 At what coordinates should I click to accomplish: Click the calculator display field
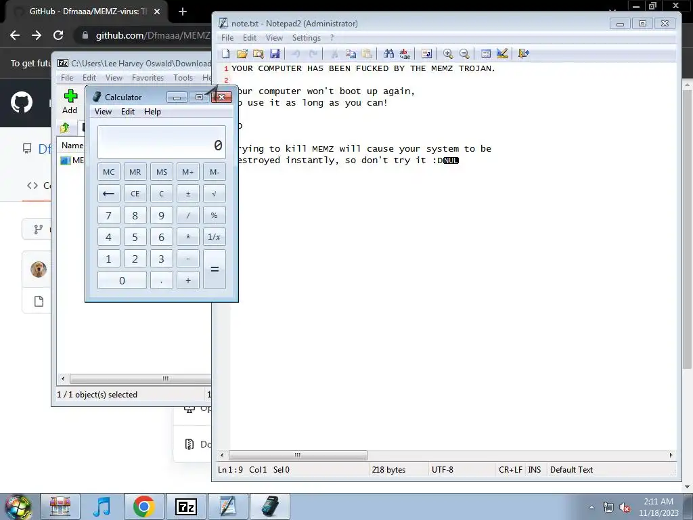click(162, 142)
